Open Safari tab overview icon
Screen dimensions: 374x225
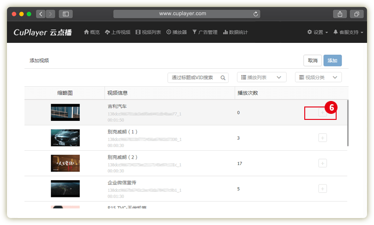[x=356, y=14]
